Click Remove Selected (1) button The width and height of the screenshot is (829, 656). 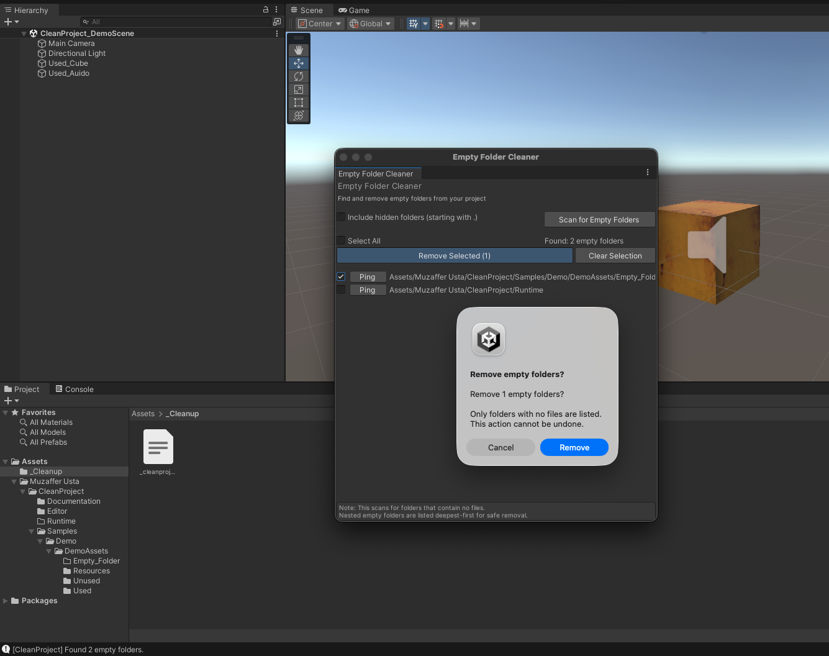pos(455,255)
